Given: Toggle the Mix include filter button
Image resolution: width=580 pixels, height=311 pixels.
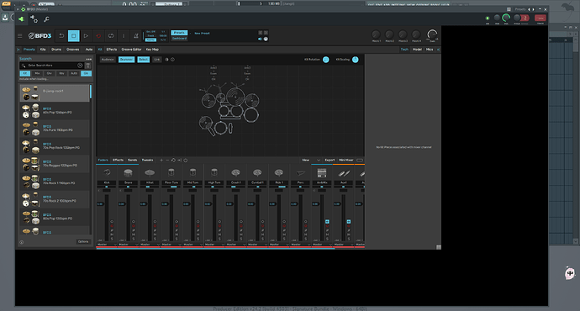Looking at the screenshot, I should pos(37,73).
